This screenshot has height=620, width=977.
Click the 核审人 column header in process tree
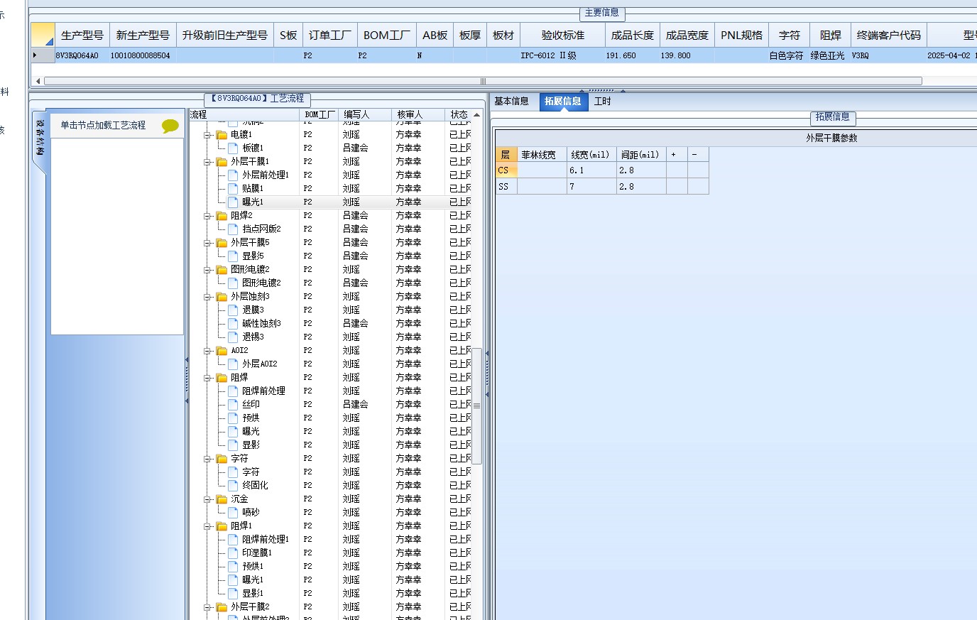click(418, 114)
